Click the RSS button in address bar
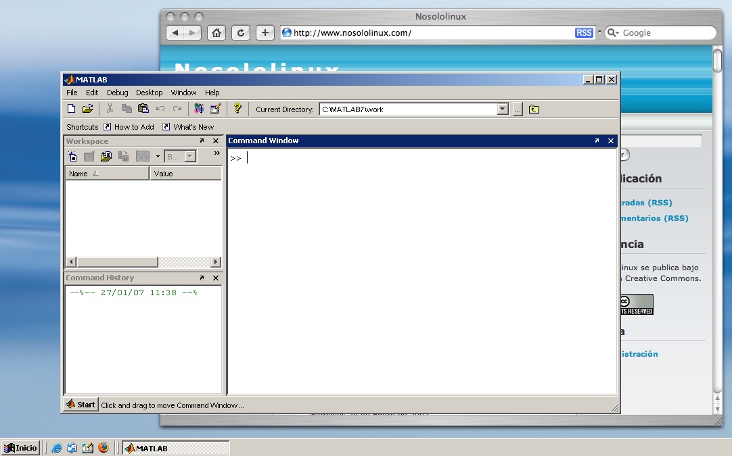This screenshot has height=456, width=732. point(584,32)
